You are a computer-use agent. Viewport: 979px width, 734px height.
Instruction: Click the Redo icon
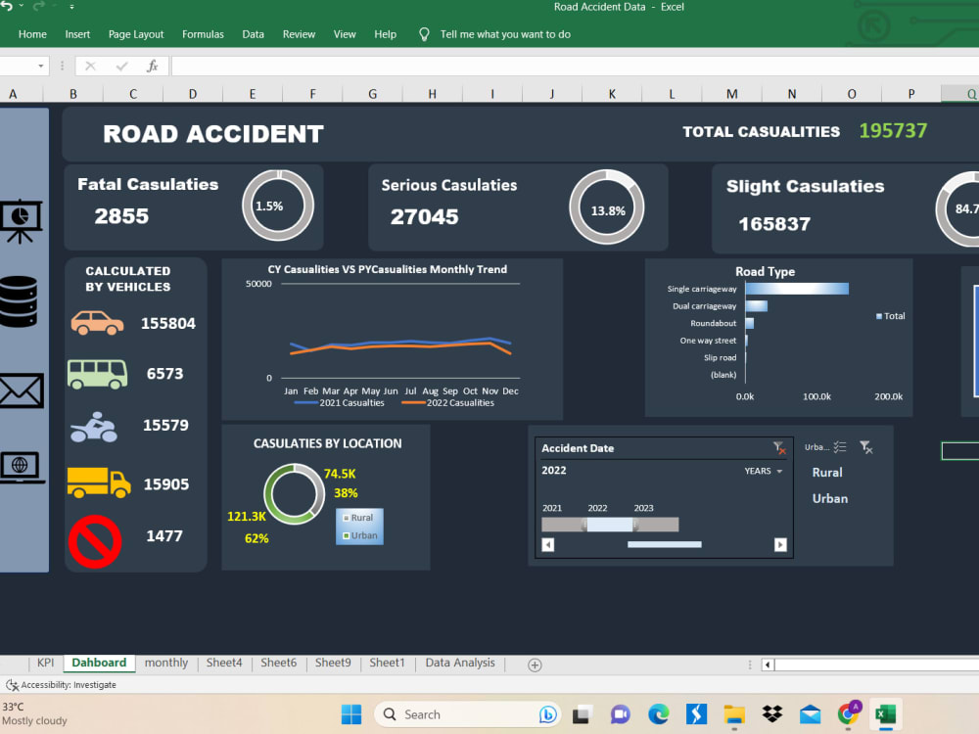[x=37, y=6]
